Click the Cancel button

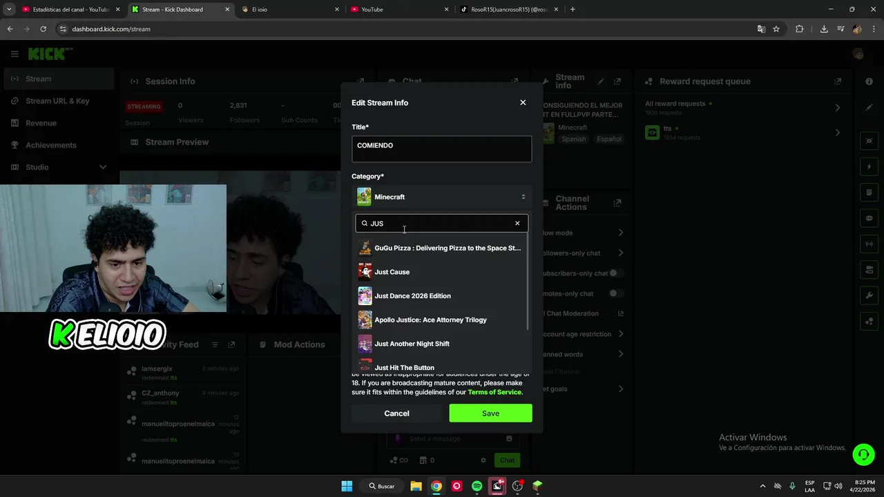(x=396, y=413)
